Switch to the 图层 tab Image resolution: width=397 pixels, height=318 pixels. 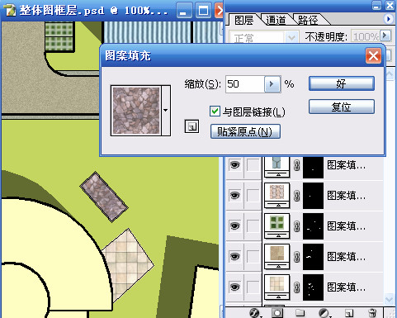pyautogui.click(x=243, y=20)
